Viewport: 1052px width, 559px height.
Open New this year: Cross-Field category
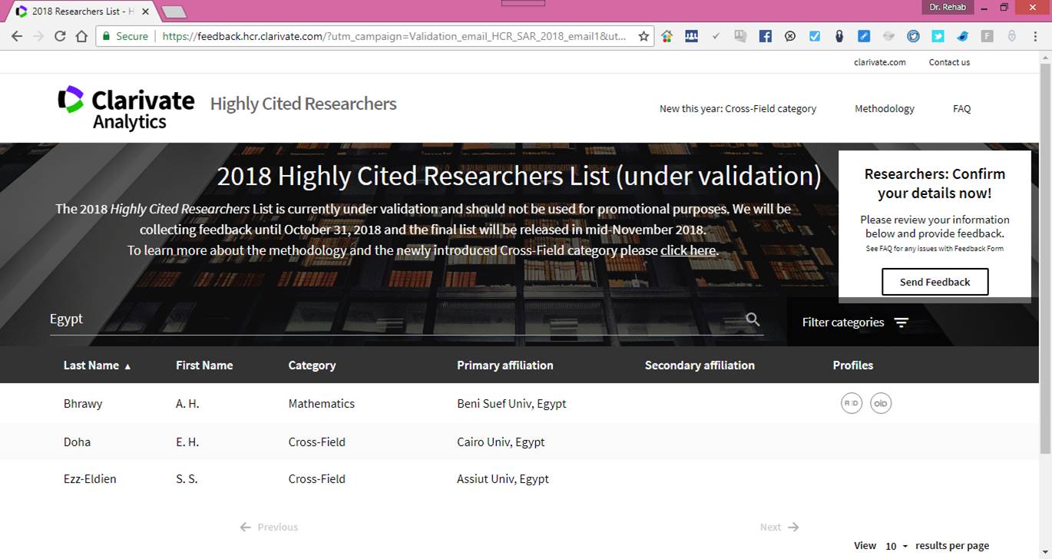point(738,108)
